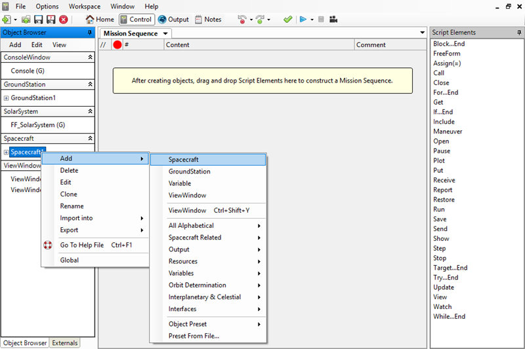Choose Spacecraft in the Add submenu
Image resolution: width=525 pixels, height=349 pixels.
point(208,160)
